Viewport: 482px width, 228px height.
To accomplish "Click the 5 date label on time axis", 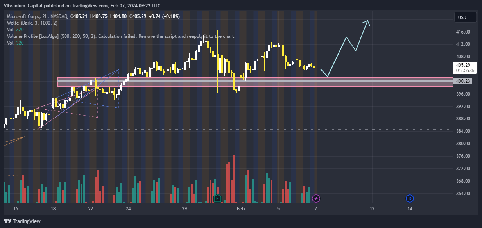I will tap(278, 209).
